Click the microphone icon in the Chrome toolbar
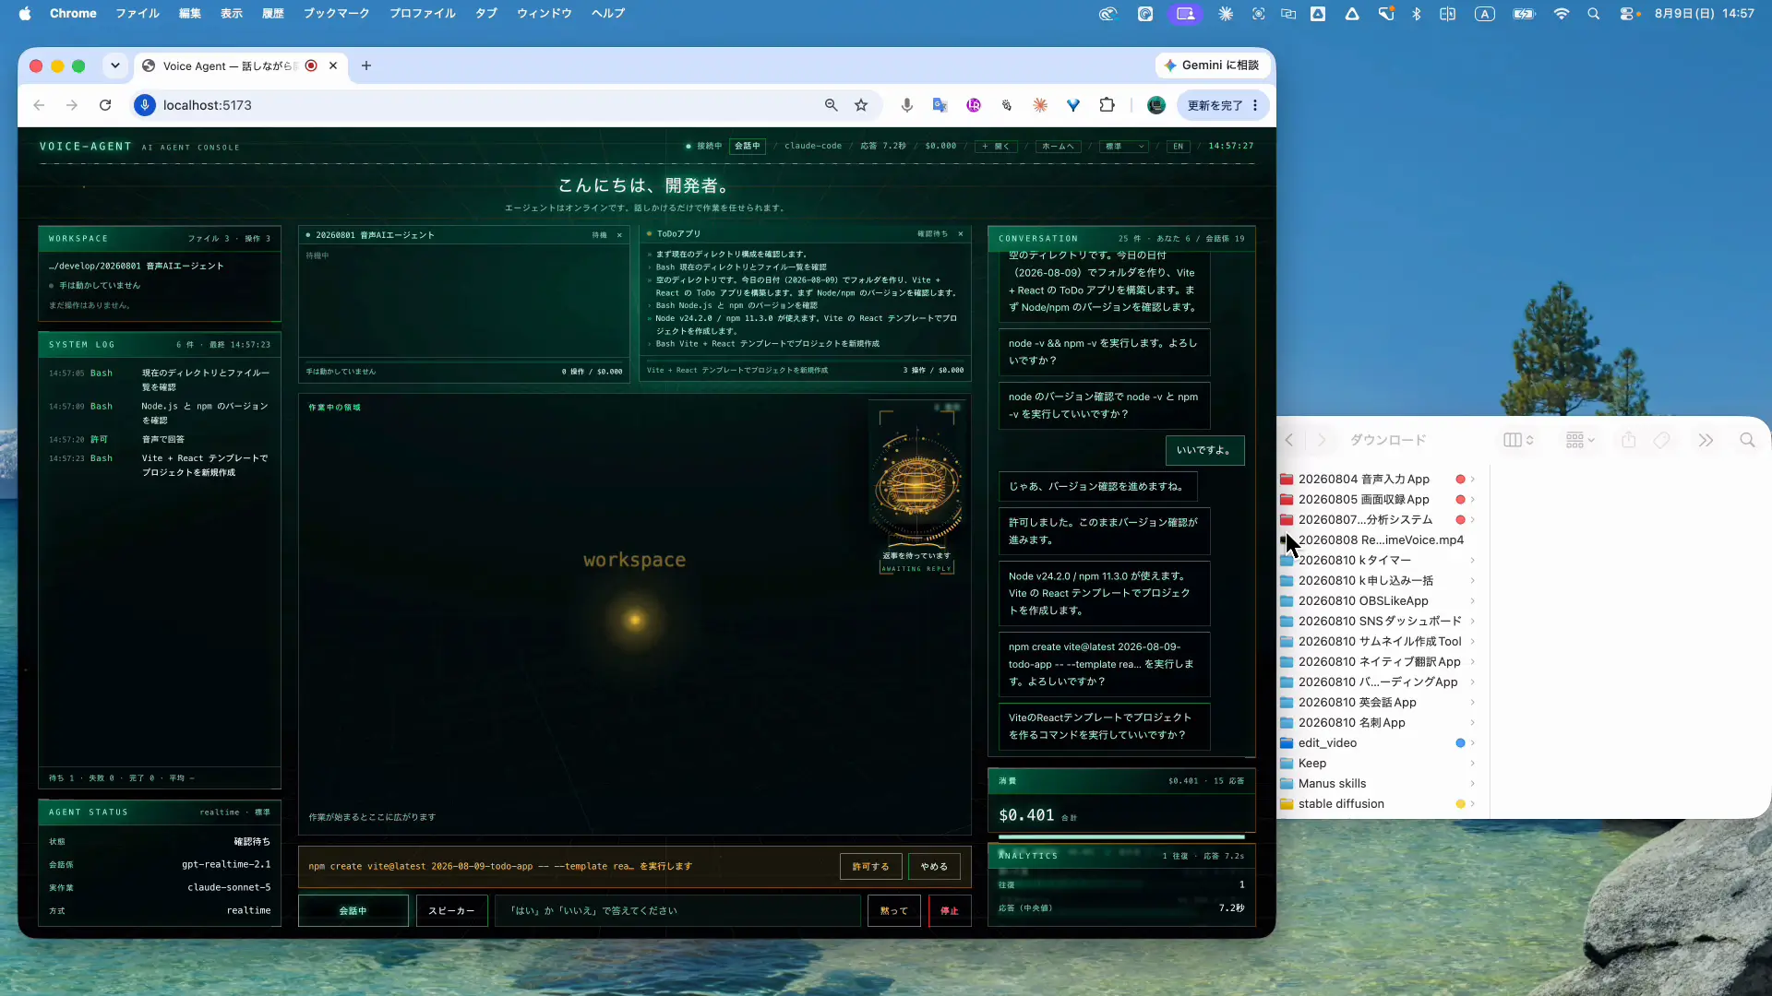The image size is (1772, 996). 907,105
